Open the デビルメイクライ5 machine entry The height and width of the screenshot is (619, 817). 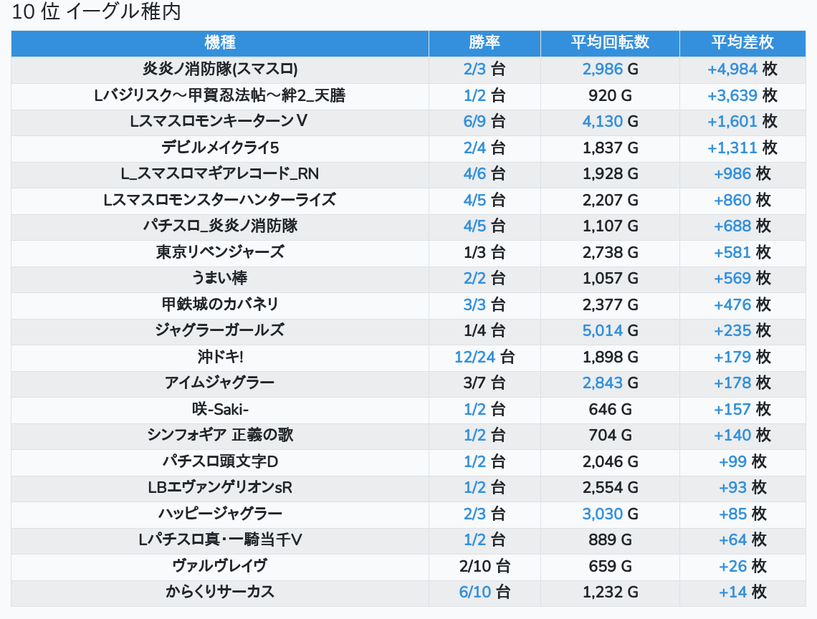[x=220, y=148]
